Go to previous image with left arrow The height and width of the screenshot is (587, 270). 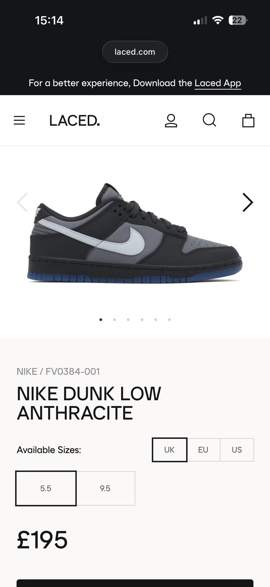[x=22, y=203]
